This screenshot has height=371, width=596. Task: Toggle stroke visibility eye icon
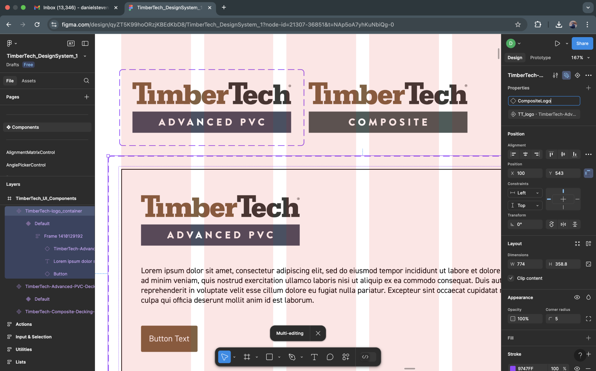[x=577, y=368]
